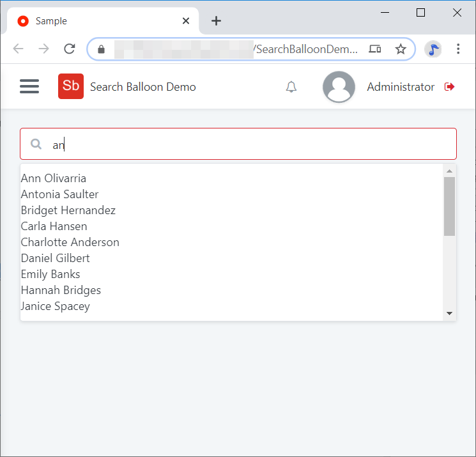This screenshot has height=457, width=476.
Task: Focus the search text field
Action: 249,144
